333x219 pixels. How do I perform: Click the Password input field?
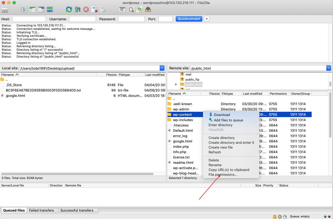[131, 19]
